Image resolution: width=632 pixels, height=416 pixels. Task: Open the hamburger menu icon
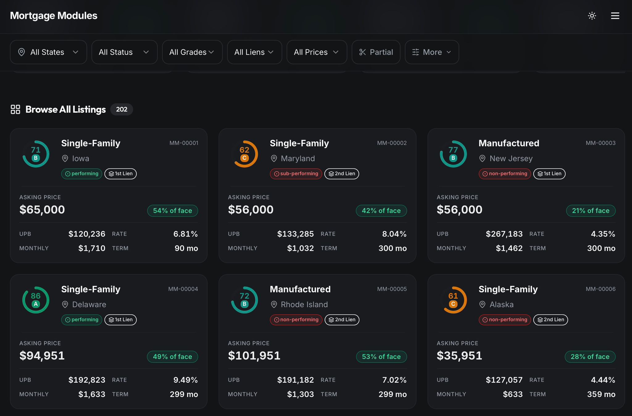[x=615, y=16]
